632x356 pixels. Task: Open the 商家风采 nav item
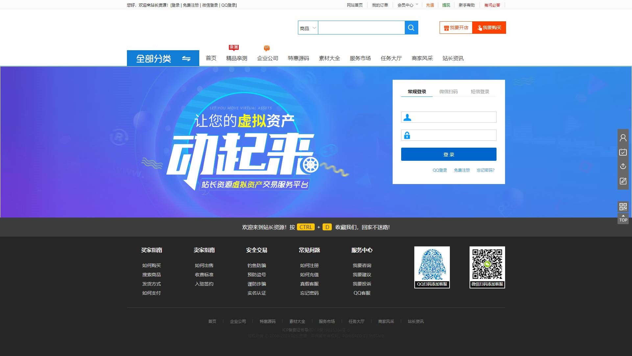coord(422,58)
